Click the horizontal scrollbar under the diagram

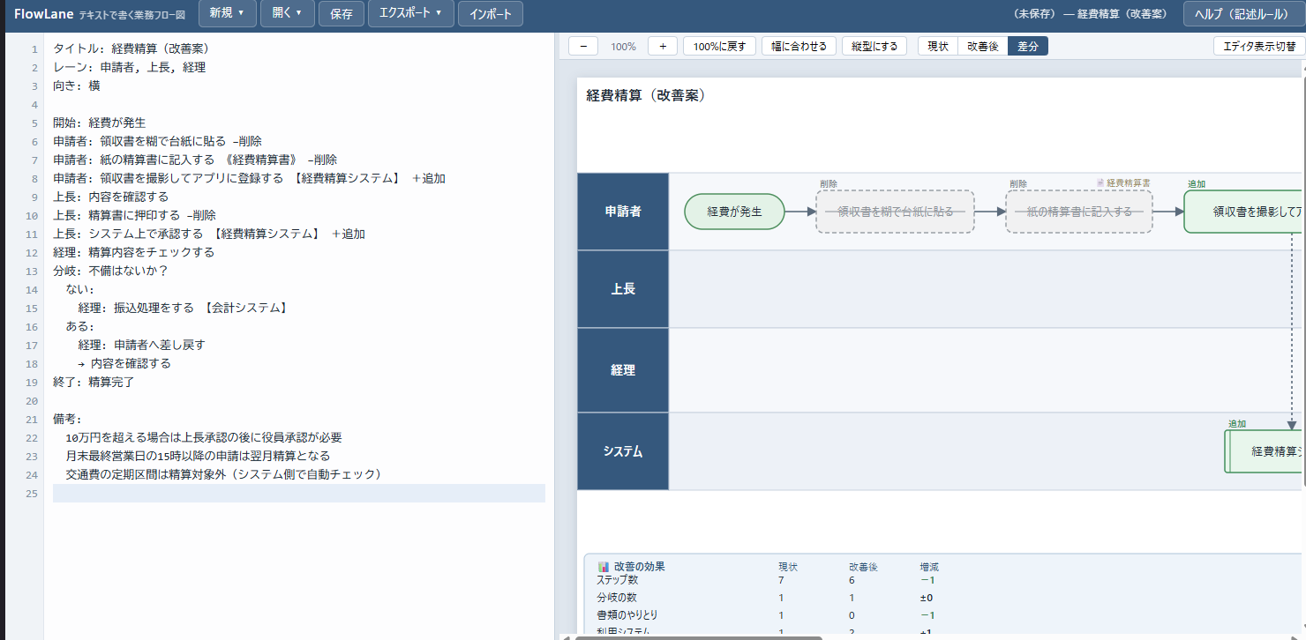[699, 636]
